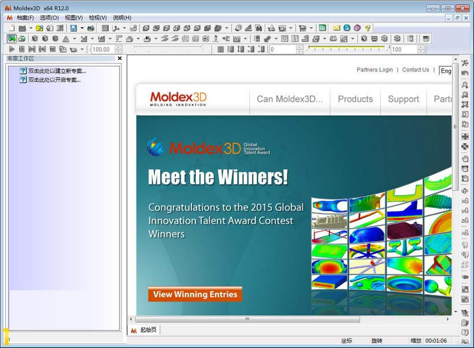Click the Products navigation item
474x348 pixels.
(x=355, y=99)
